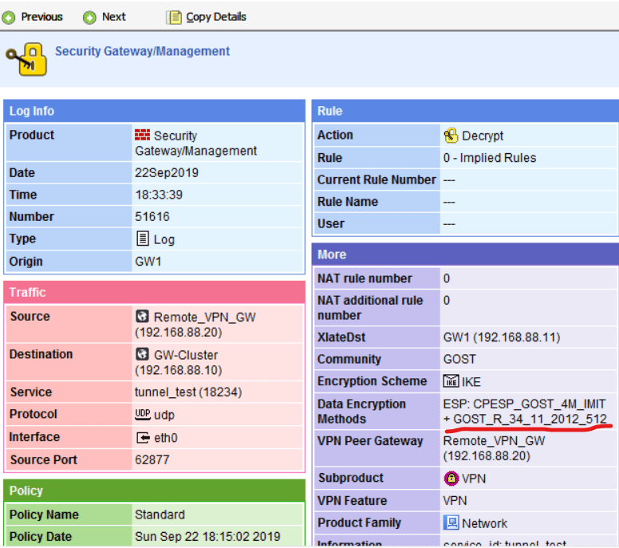Select the Source Port value 62877

152,459
